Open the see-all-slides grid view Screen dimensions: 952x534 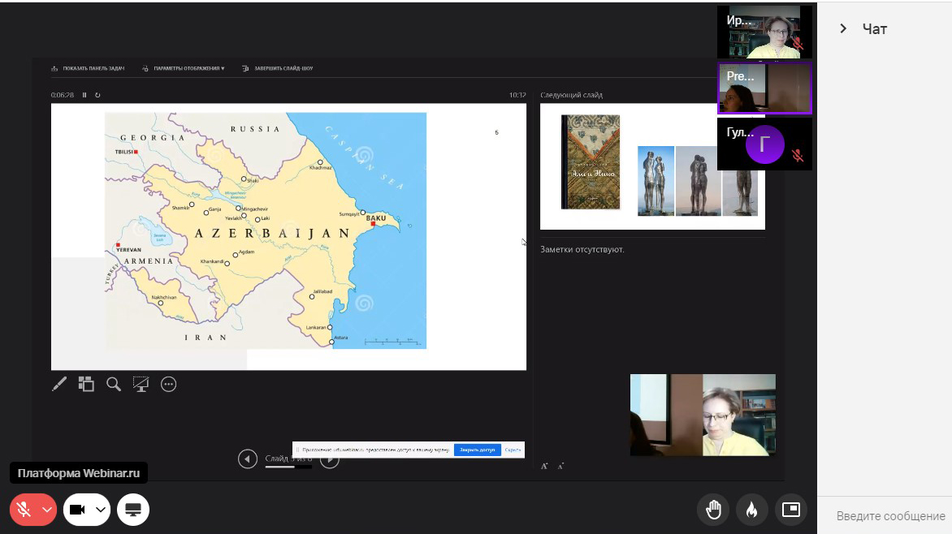click(86, 385)
